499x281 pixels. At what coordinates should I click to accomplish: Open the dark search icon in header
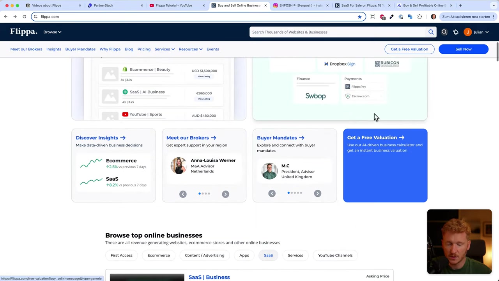(444, 32)
